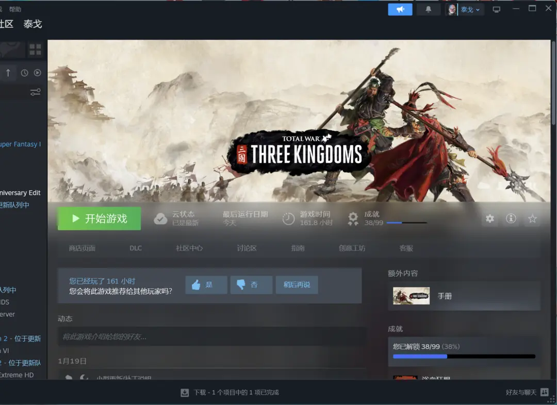Open the bell notifications icon
This screenshot has height=405, width=557.
429,10
